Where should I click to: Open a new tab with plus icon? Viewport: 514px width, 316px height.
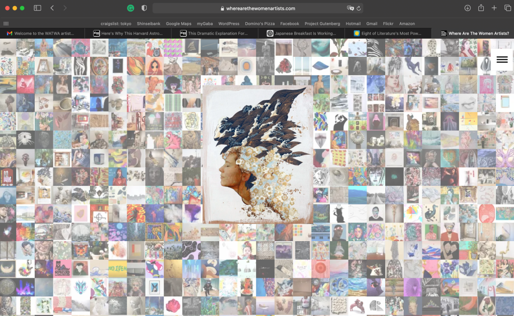pyautogui.click(x=494, y=8)
